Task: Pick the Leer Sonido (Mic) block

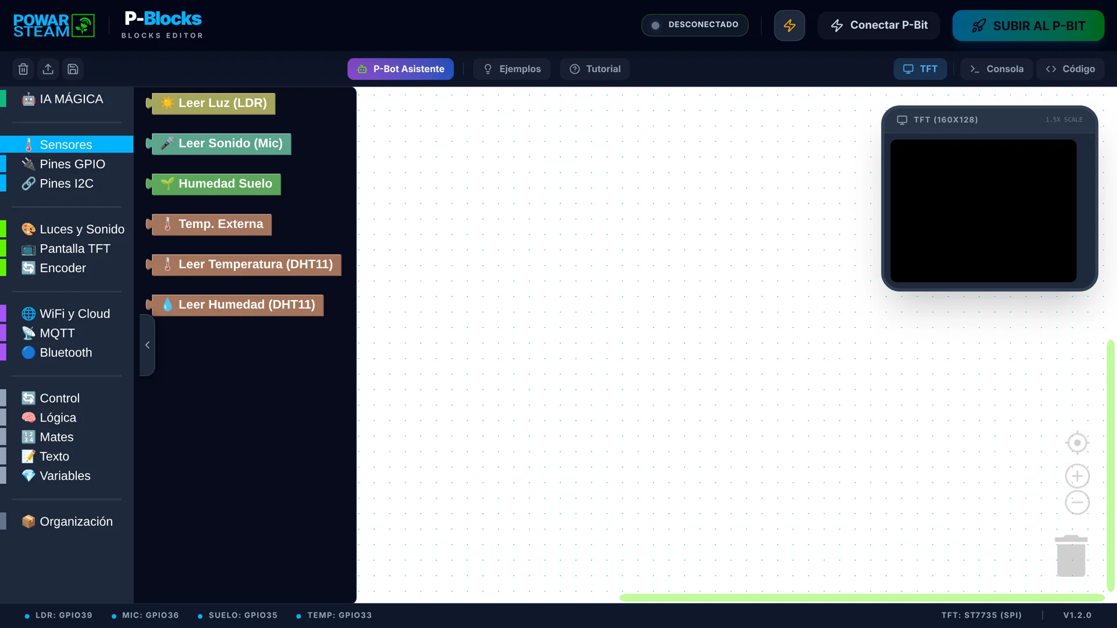Action: coord(219,144)
